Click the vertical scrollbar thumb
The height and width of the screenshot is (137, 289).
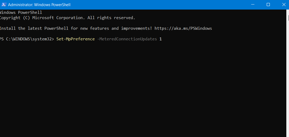(288, 18)
